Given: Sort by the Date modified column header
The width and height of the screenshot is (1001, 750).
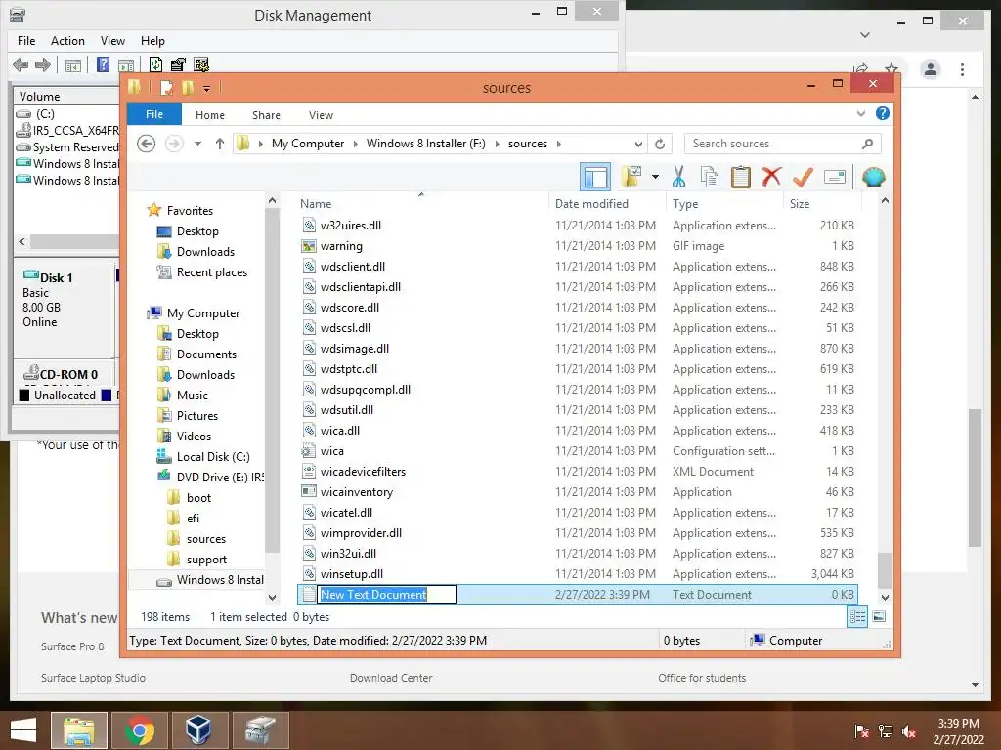Looking at the screenshot, I should [x=607, y=203].
